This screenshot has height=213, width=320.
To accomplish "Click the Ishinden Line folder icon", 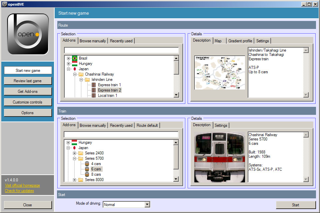I will [87, 80].
